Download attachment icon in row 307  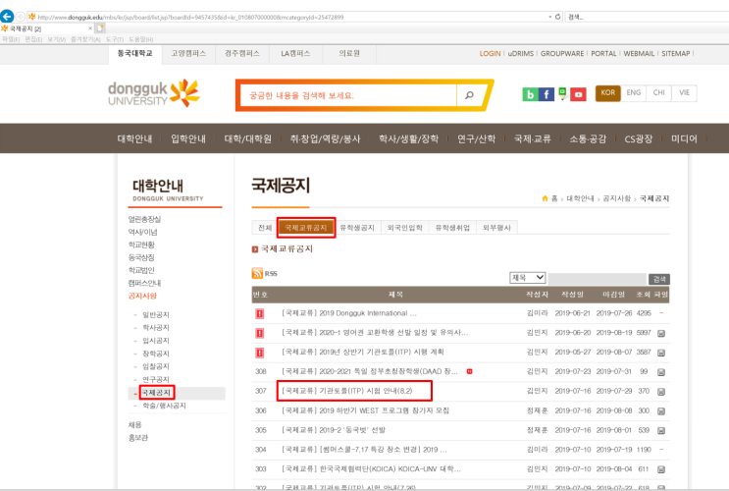(x=661, y=392)
